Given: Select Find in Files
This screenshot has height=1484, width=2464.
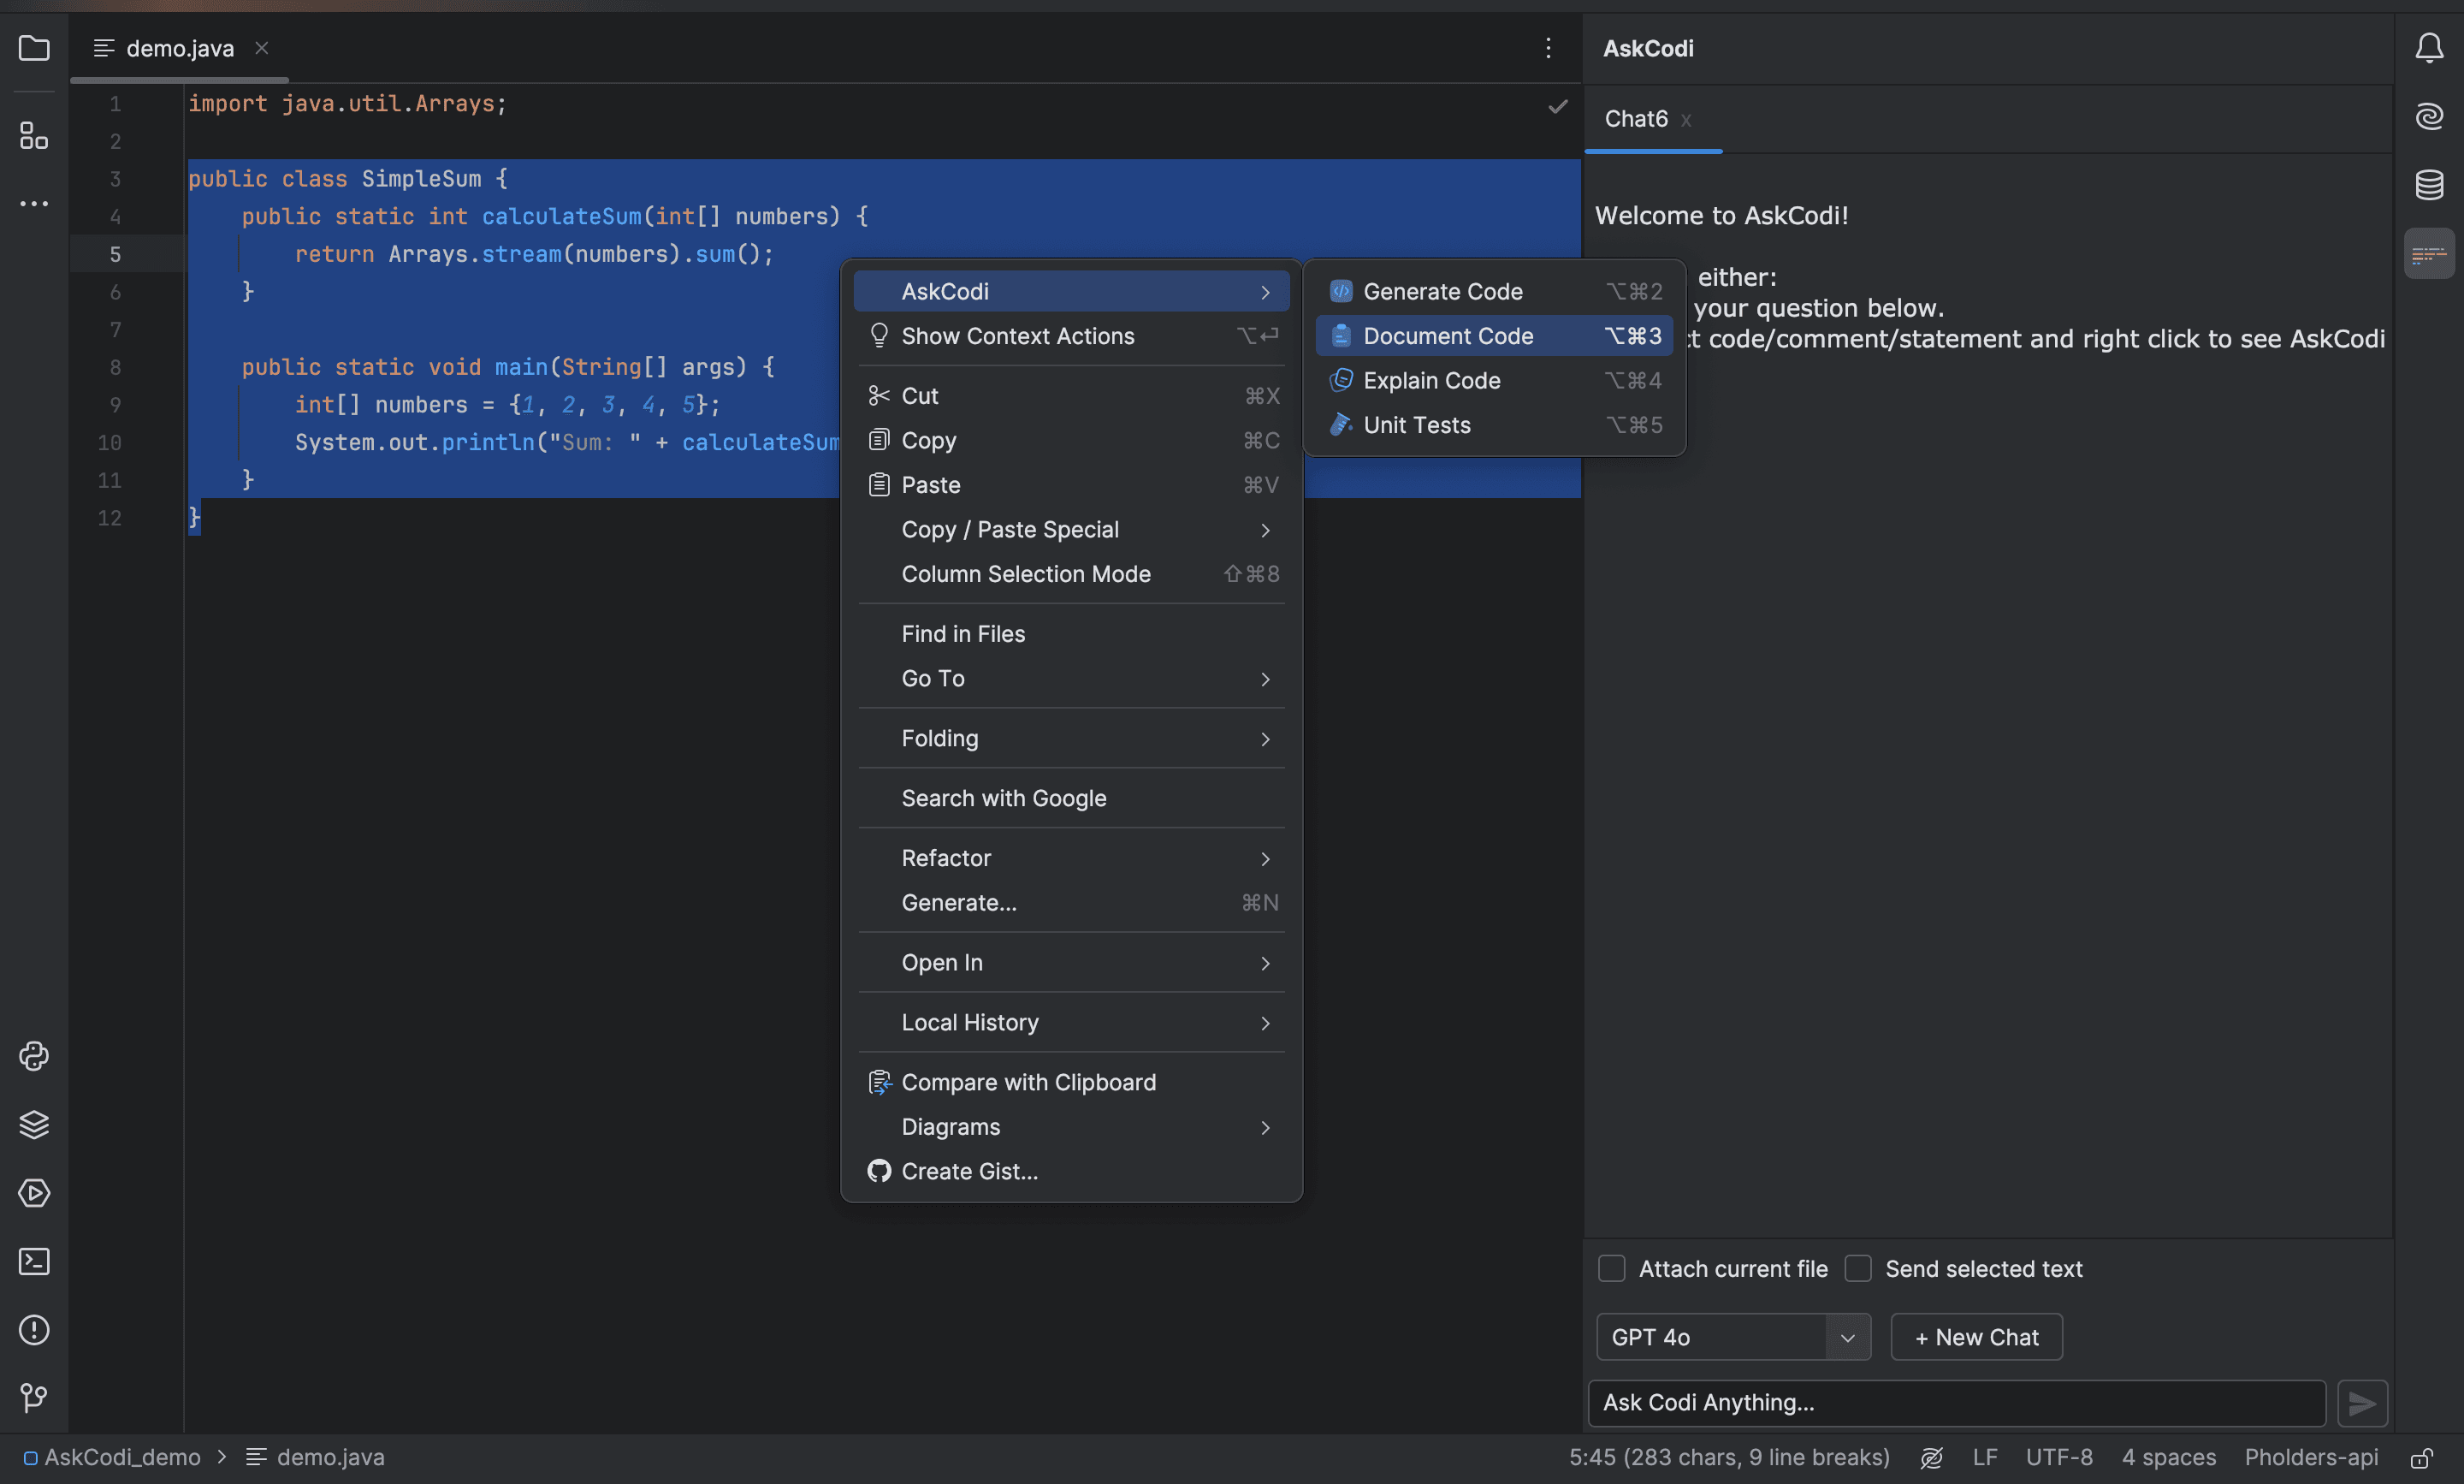Looking at the screenshot, I should [x=1071, y=634].
